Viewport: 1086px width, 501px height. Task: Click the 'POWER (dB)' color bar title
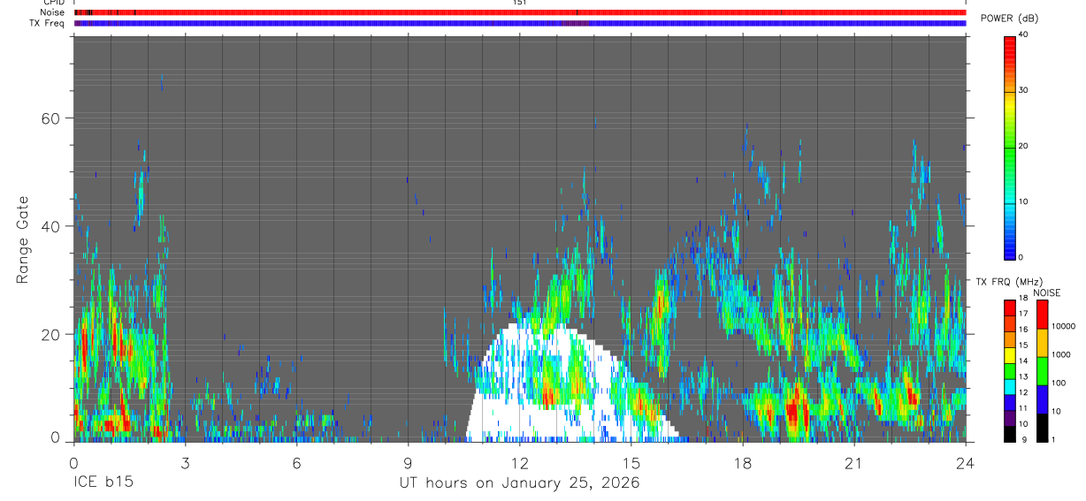[1009, 19]
